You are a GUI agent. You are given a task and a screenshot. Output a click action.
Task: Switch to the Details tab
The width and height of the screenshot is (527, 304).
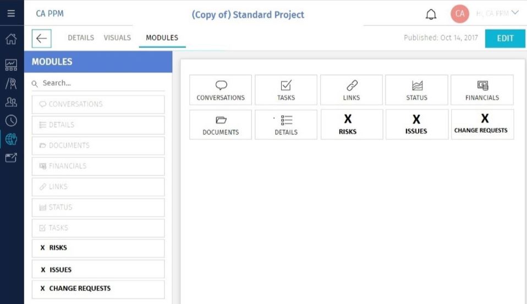click(x=81, y=37)
